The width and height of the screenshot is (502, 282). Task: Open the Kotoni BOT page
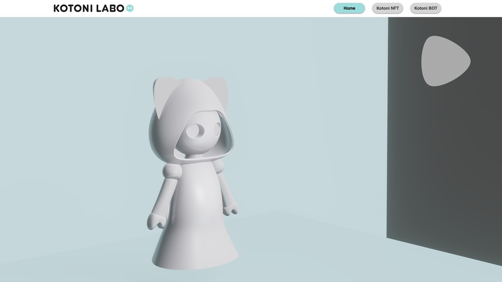pos(425,8)
